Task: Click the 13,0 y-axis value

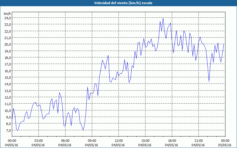Action: click(x=8, y=91)
